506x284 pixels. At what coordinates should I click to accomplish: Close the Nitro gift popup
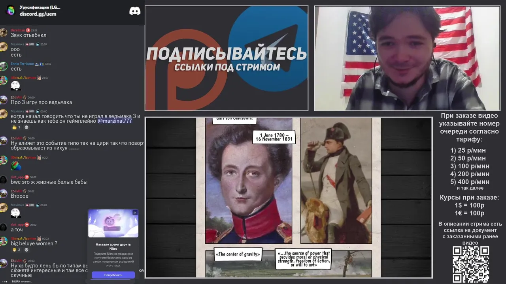(135, 213)
